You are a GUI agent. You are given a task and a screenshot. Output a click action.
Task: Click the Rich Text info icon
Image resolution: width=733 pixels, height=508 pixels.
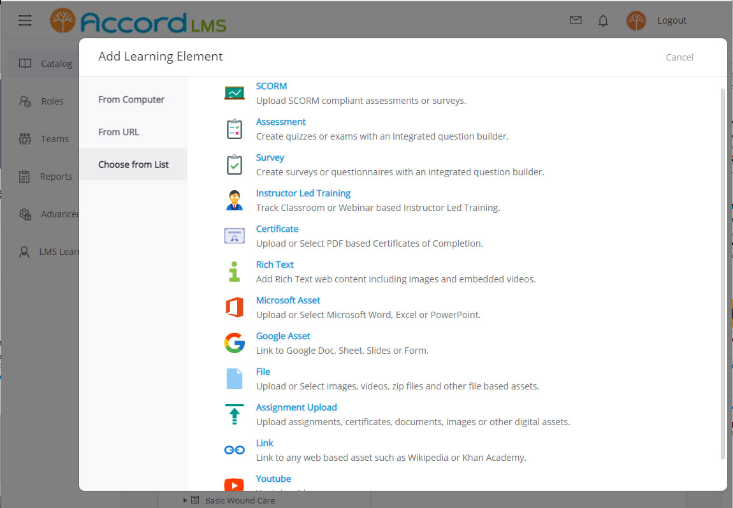point(234,270)
